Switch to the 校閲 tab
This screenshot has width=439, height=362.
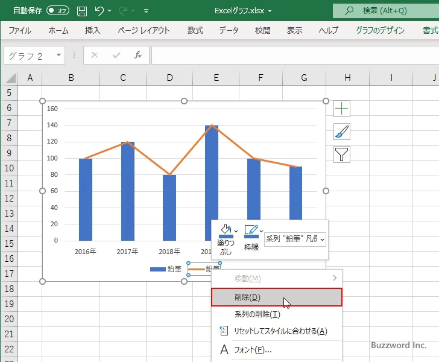tap(263, 30)
